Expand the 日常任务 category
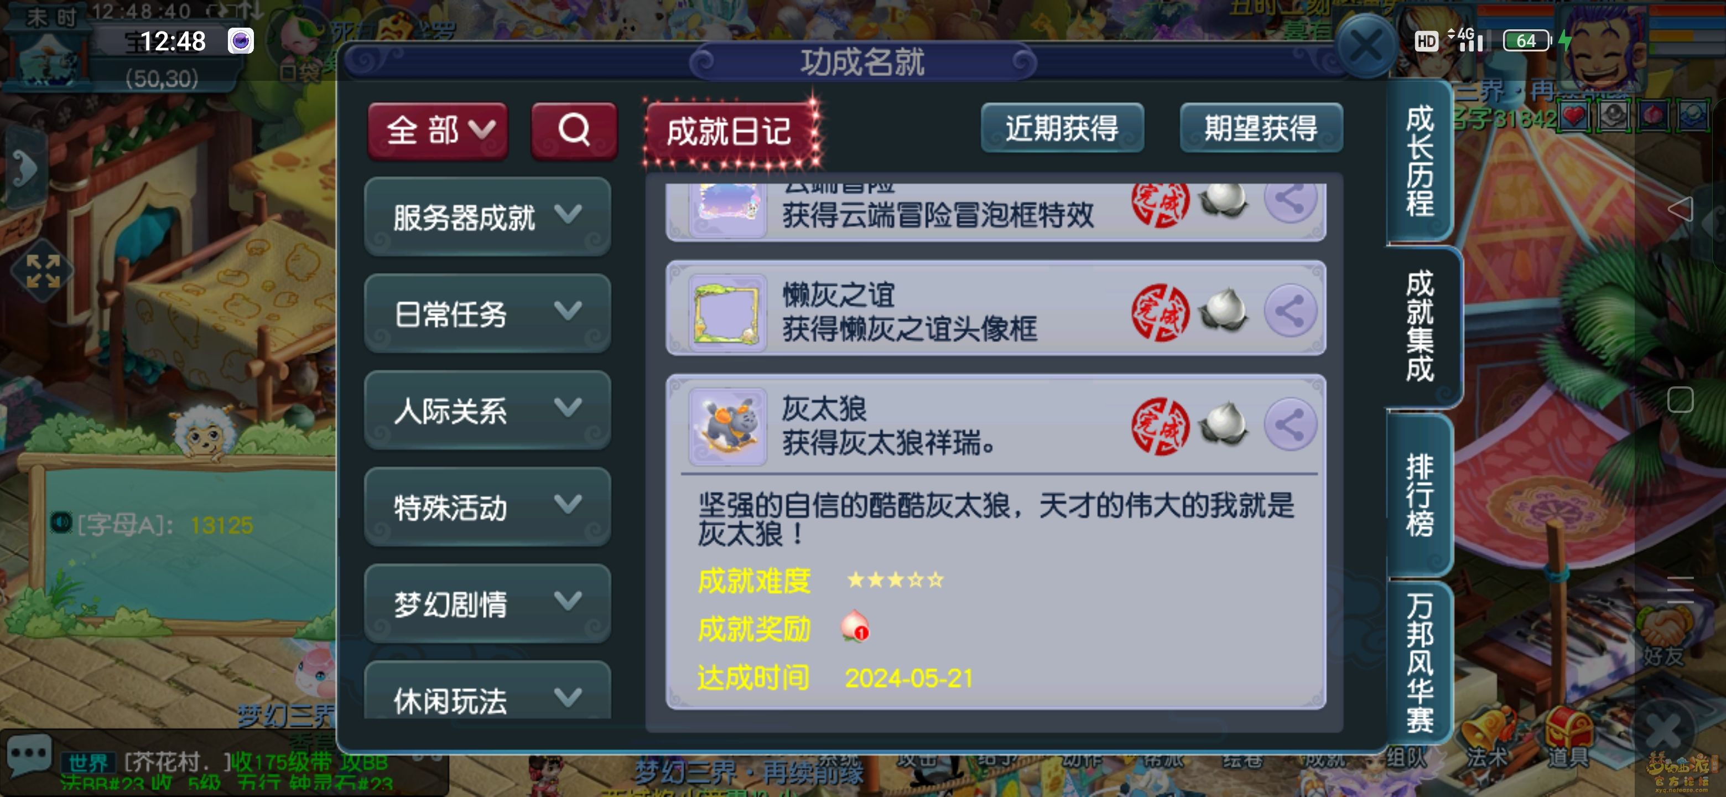Image resolution: width=1726 pixels, height=797 pixels. tap(487, 313)
